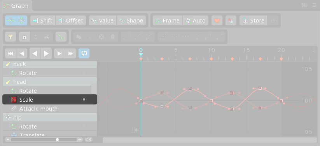Play the animation in reverse
320x146 pixels.
point(35,54)
